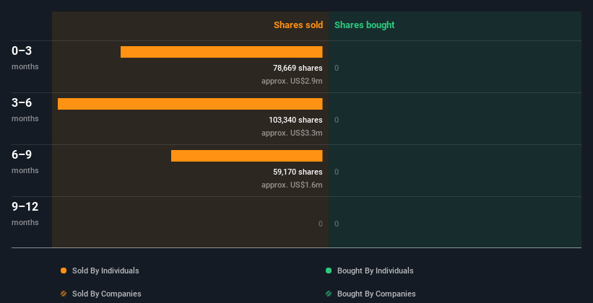Click the Shares bought column header

click(x=365, y=25)
